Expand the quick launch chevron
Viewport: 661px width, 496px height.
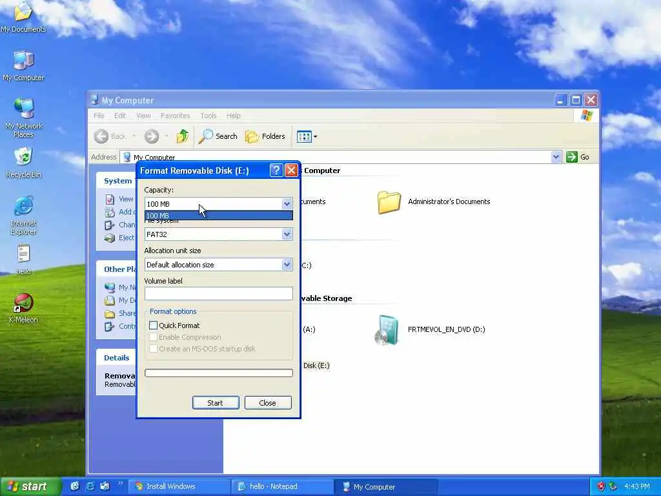point(120,483)
